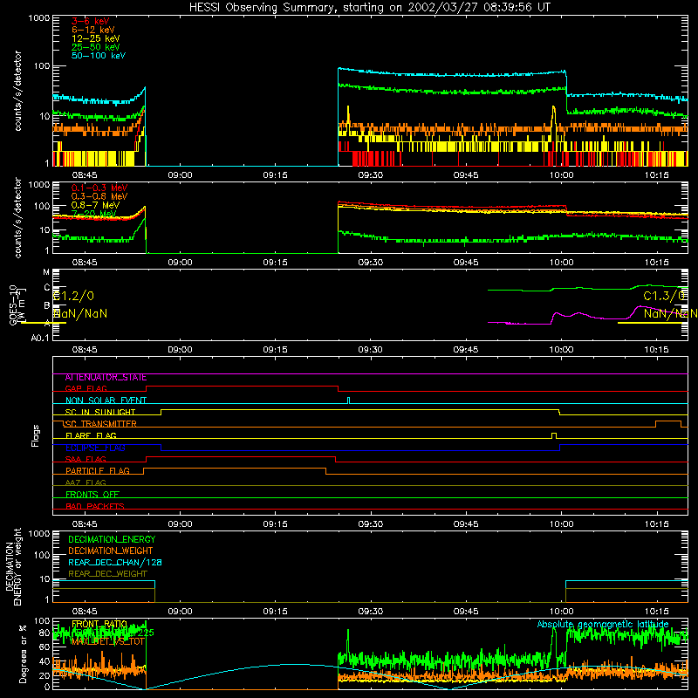Click the NaN/NaN label under C1.2/0

(80, 314)
